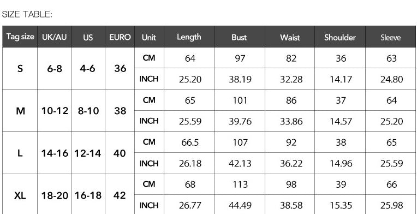
Task: Select the Waist column header
Action: click(x=290, y=37)
